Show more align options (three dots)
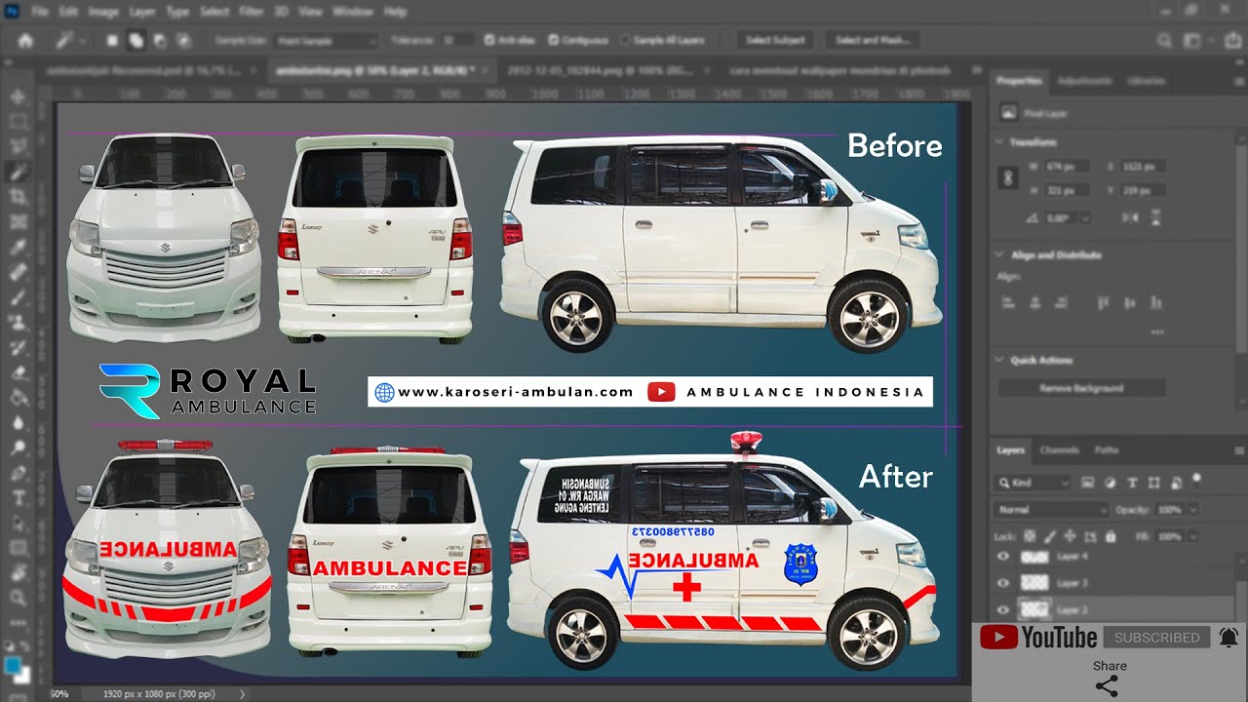Image resolution: width=1248 pixels, height=702 pixels. (x=1157, y=332)
